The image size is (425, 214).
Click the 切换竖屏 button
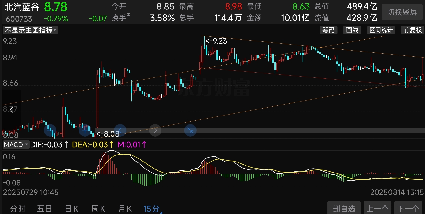(402, 12)
